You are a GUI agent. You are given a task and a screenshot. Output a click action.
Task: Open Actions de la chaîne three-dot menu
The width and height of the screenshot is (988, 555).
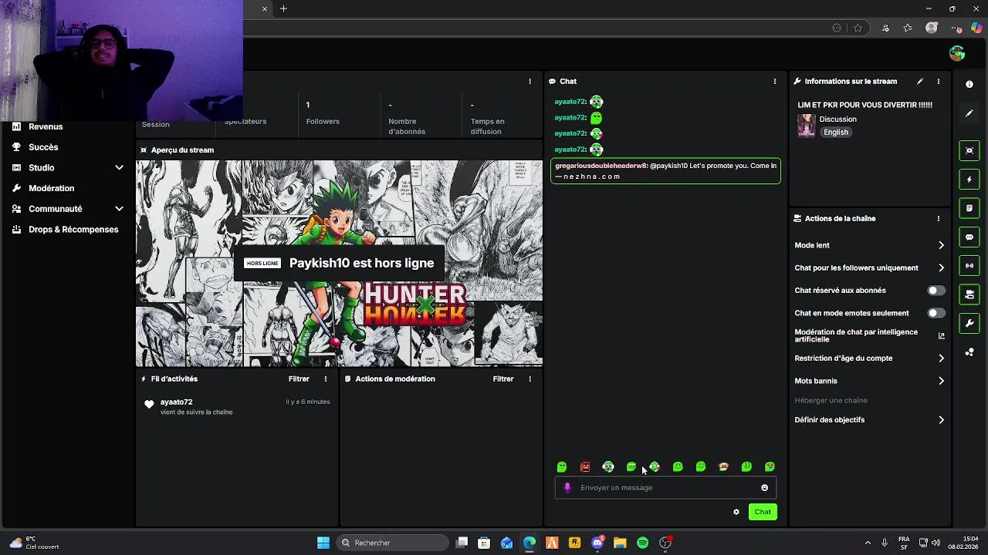[x=939, y=218]
